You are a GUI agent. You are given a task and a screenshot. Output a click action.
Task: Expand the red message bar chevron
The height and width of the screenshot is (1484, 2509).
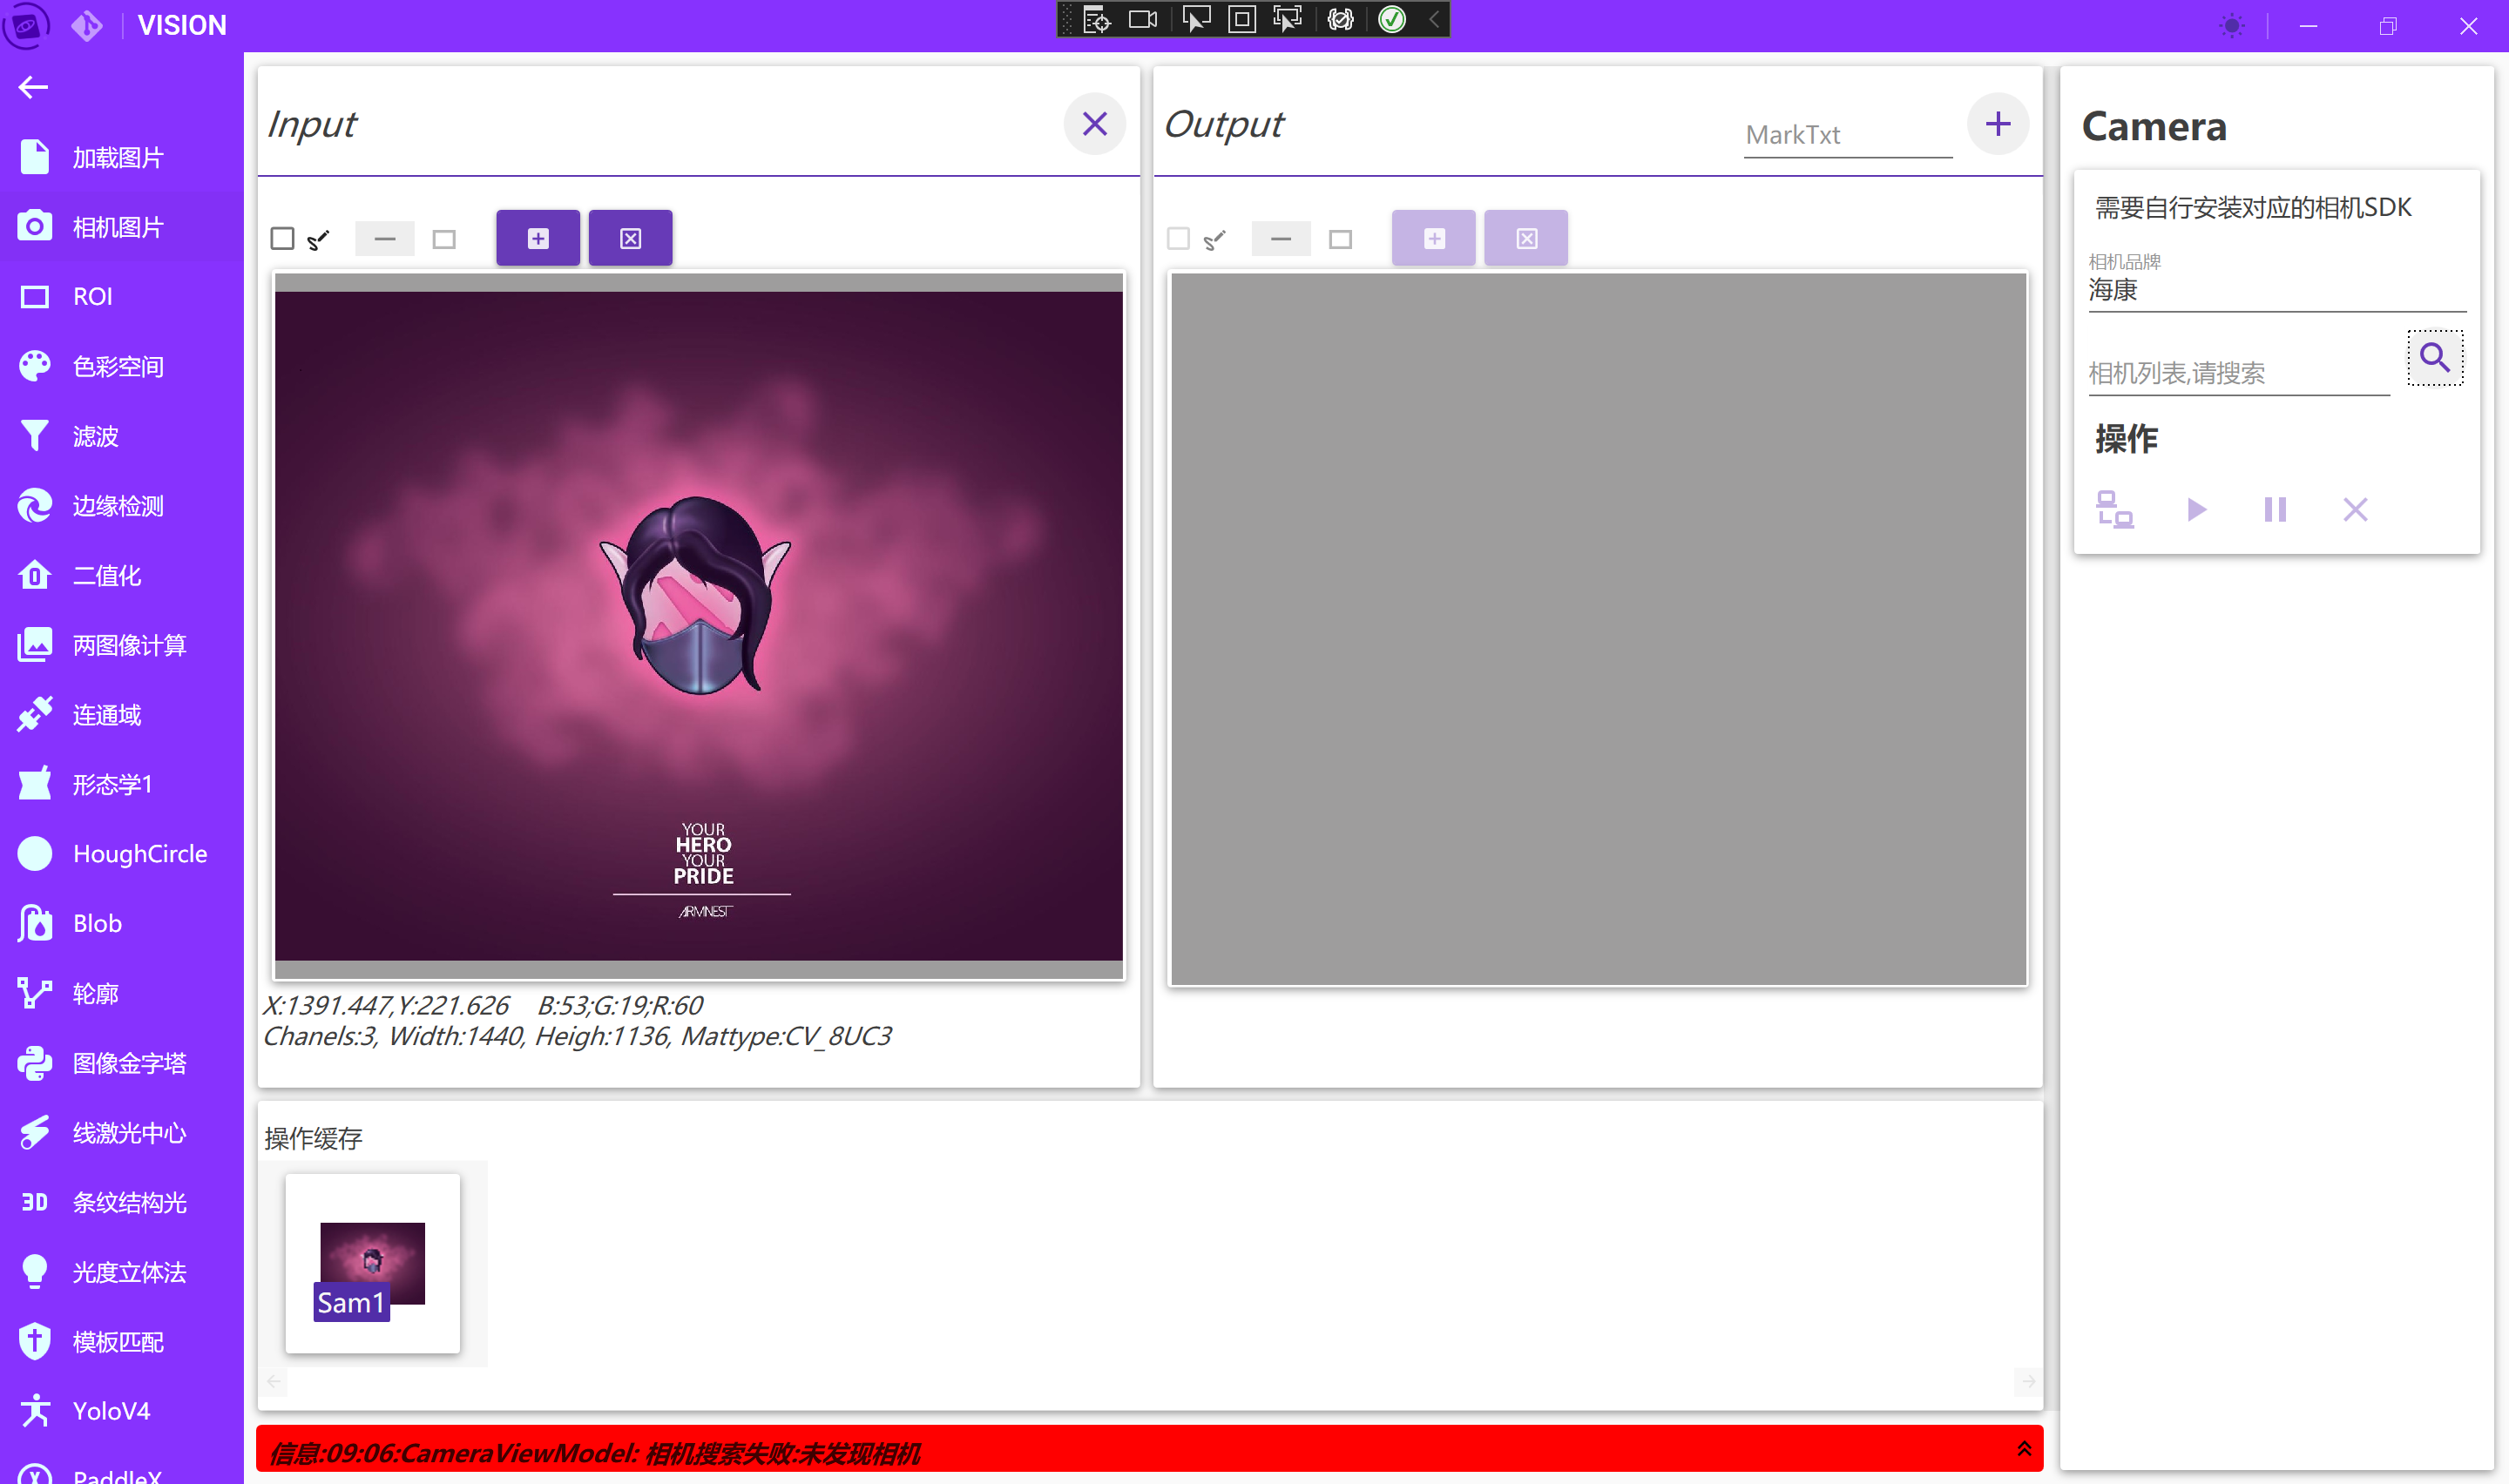(x=2024, y=1448)
